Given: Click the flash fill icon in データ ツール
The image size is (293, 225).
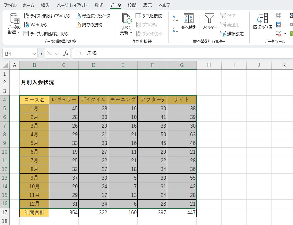Looking at the screenshot, I should click(278, 16).
